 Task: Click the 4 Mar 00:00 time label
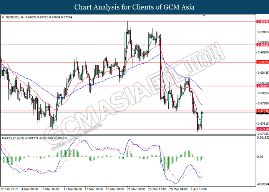coord(30,189)
